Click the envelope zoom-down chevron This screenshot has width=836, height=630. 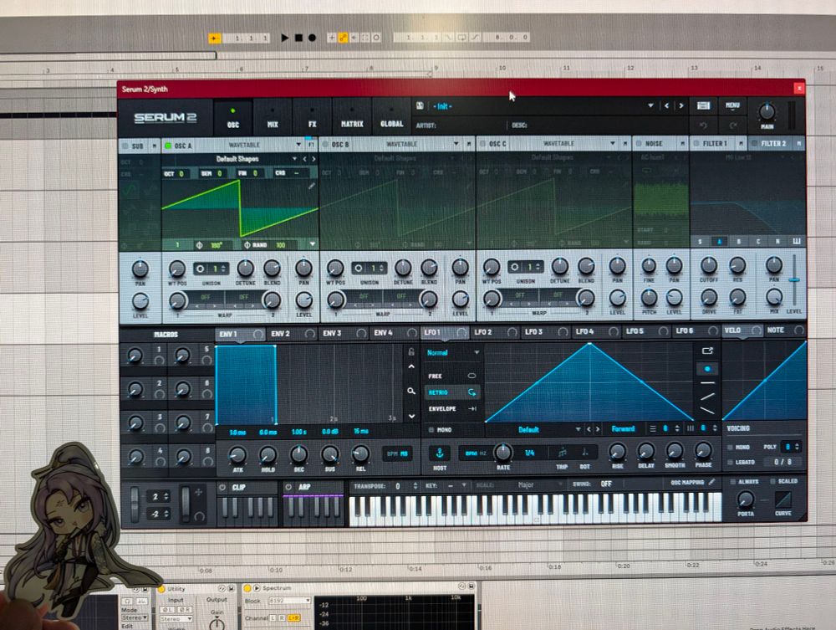pyautogui.click(x=411, y=416)
